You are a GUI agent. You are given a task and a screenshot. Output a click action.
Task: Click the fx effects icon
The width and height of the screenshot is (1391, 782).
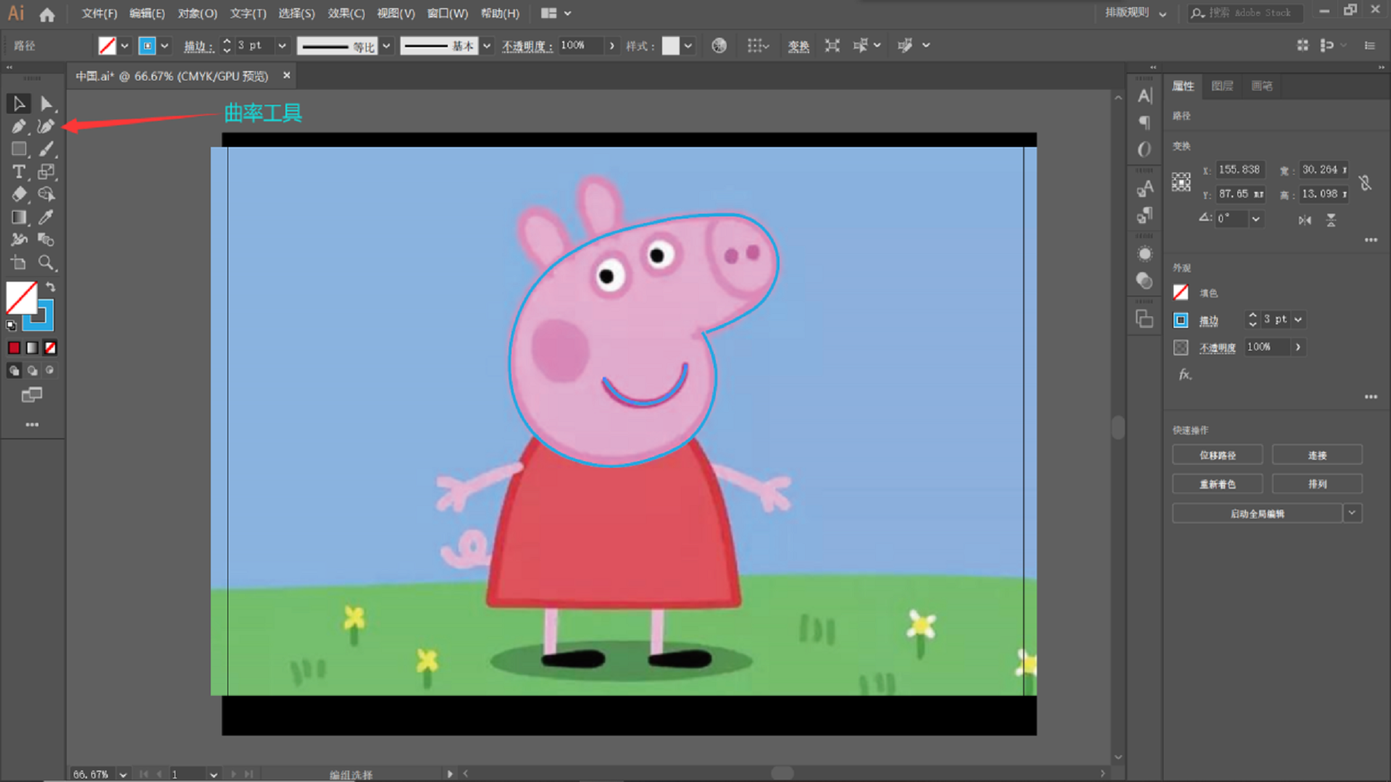coord(1185,374)
